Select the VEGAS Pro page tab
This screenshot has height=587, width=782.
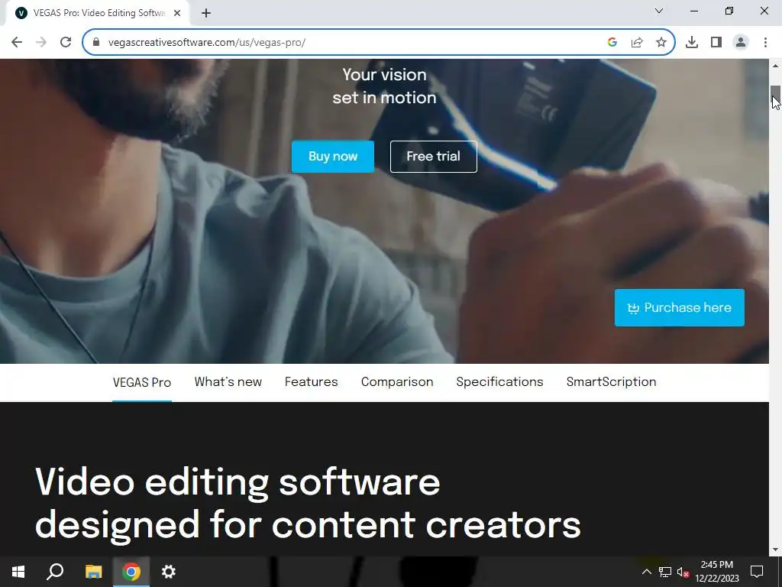pos(141,382)
